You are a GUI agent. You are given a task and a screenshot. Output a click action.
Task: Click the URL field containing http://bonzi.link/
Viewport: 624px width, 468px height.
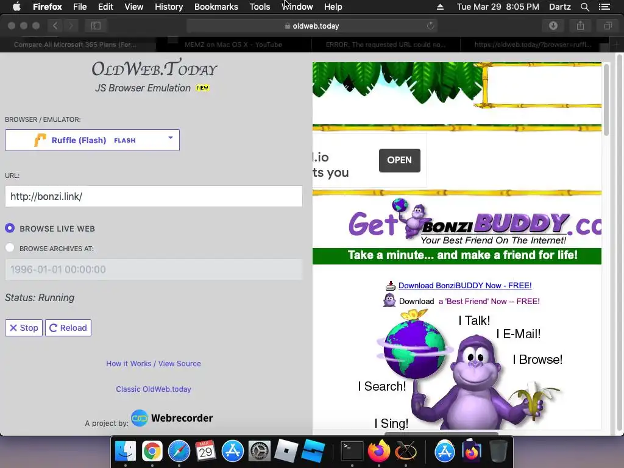pos(154,196)
